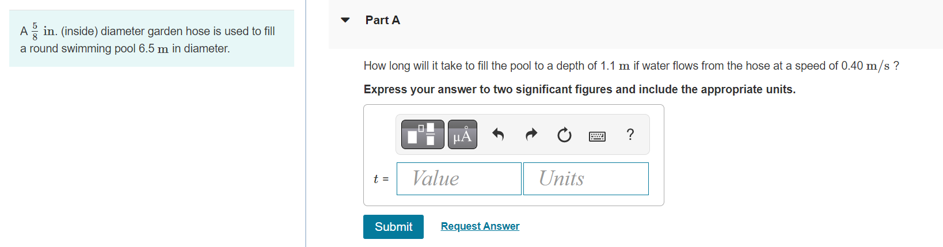Focus the Value input field

click(x=459, y=178)
